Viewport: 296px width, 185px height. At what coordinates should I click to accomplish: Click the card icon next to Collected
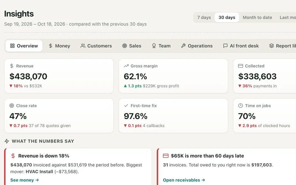240,66
